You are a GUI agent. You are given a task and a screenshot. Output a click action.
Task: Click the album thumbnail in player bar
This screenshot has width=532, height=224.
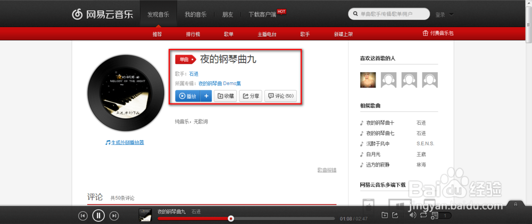(145, 215)
